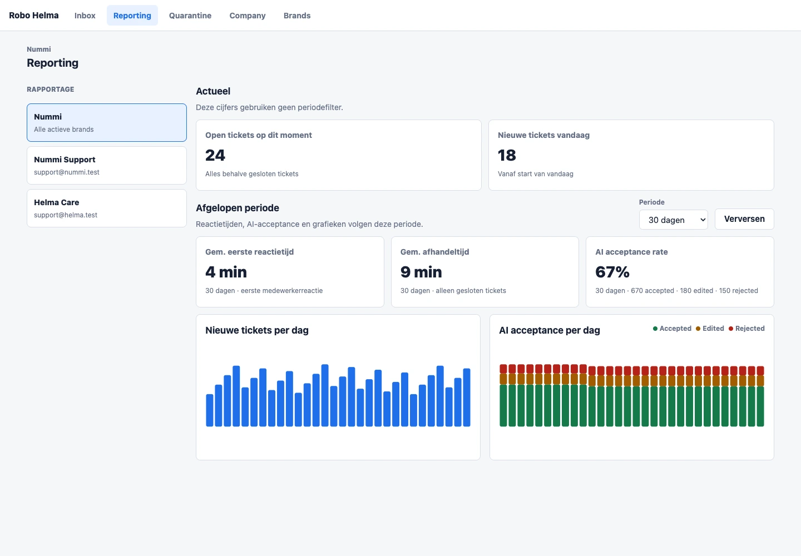Click the AI acceptance per dag heading
Image resolution: width=801 pixels, height=556 pixels.
(x=550, y=330)
